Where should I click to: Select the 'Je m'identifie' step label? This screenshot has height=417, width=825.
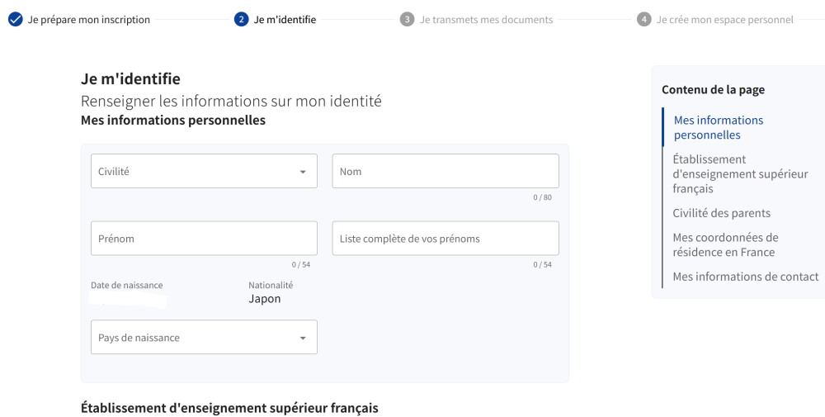pos(285,20)
